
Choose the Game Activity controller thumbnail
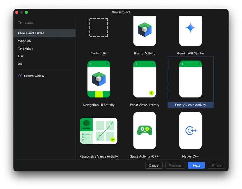(x=145, y=131)
